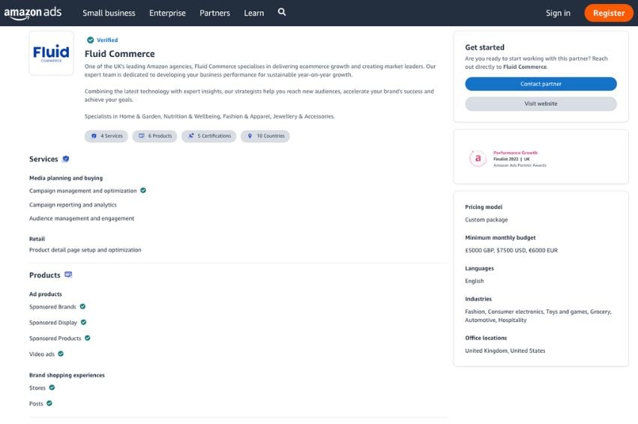
Task: Click the checkmark beside Campaign management
Action: (143, 190)
